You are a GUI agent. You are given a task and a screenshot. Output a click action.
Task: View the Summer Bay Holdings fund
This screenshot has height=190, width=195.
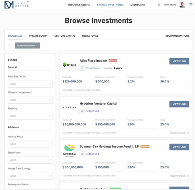[x=179, y=147]
